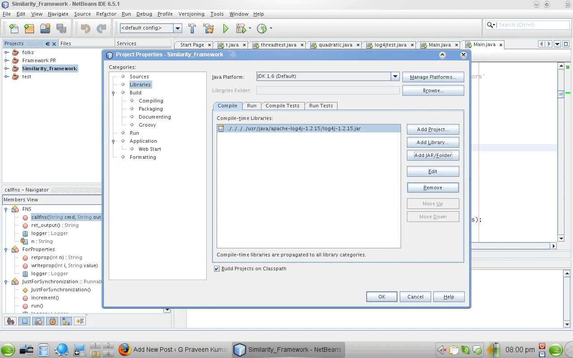Image resolution: width=573 pixels, height=358 pixels.
Task: Click the Build Main Project hammer icon
Action: (192, 29)
